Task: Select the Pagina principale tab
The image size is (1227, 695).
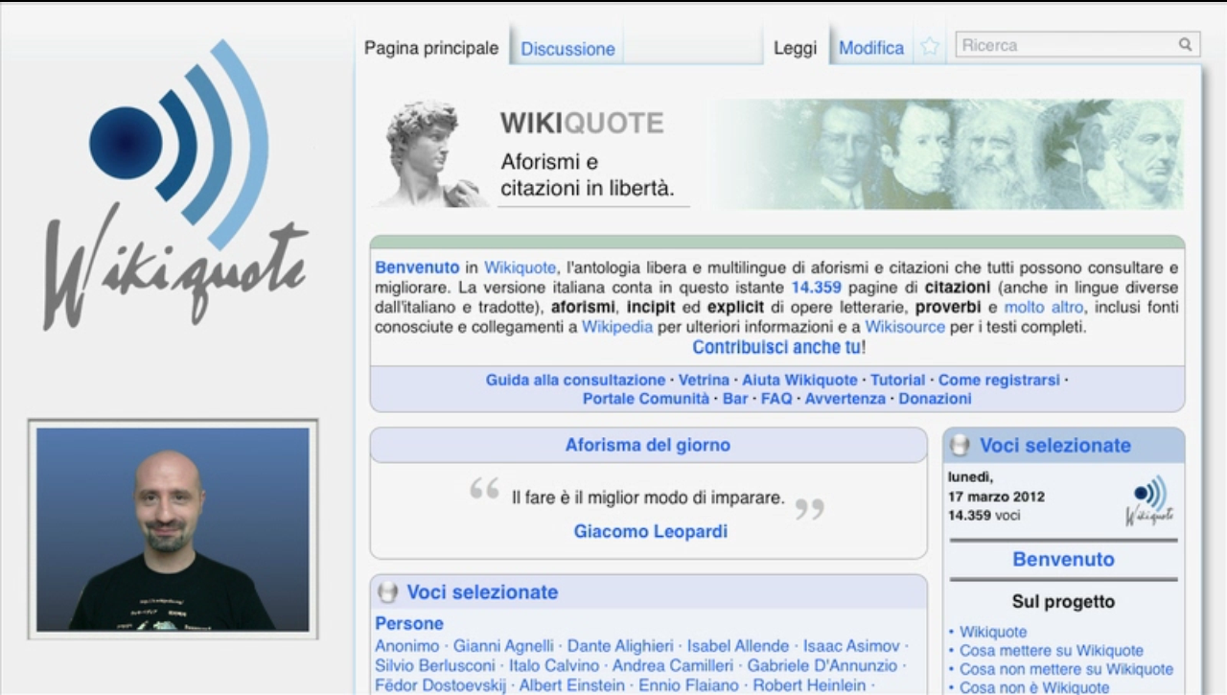Action: pos(431,48)
